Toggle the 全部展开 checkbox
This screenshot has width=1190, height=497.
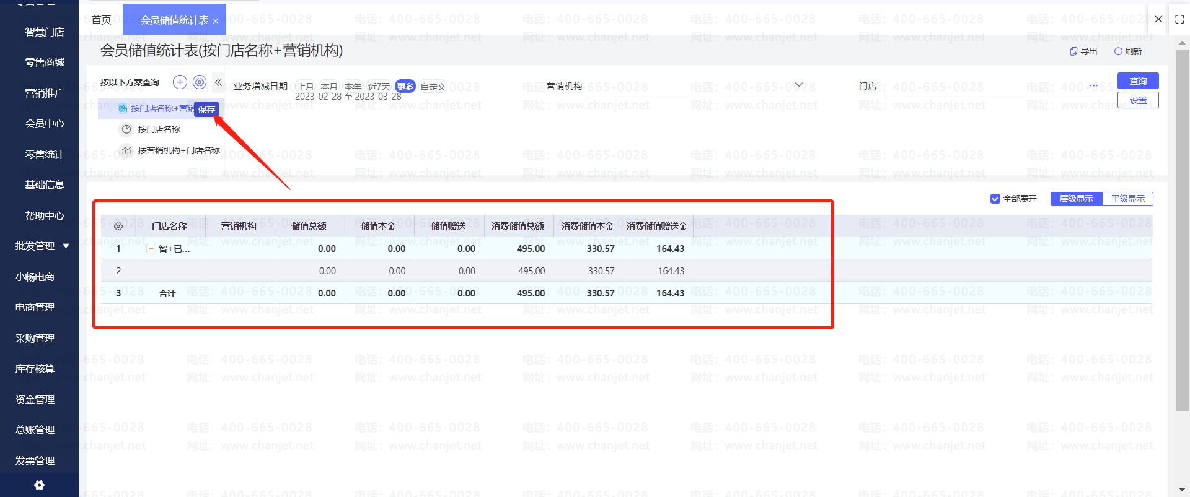click(995, 199)
